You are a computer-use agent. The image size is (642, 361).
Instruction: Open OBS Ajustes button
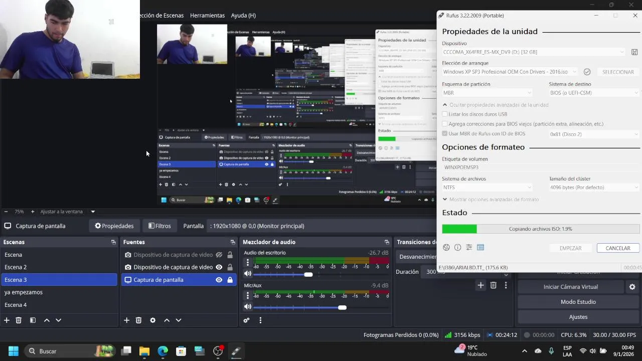578,317
